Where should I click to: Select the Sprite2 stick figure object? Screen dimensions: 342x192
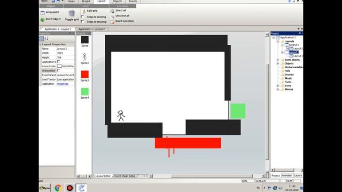click(x=84, y=57)
